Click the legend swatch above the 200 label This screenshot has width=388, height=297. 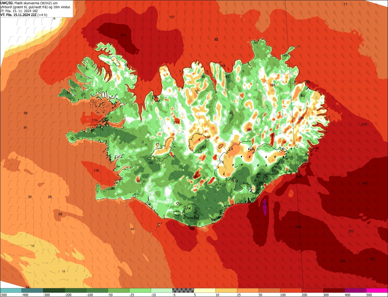[x=313, y=290]
